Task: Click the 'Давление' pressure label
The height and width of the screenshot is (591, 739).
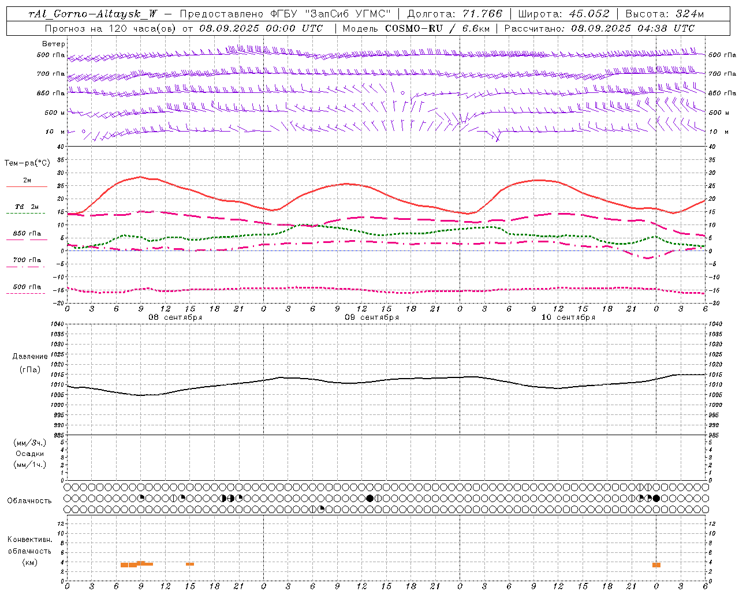Action: click(x=30, y=357)
